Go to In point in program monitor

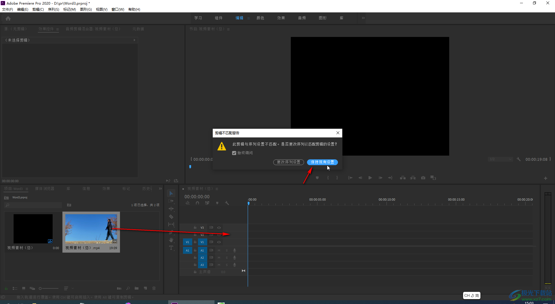tap(350, 178)
